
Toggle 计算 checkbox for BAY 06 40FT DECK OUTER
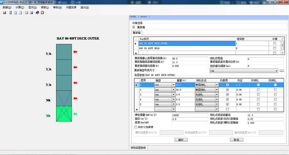coord(275,43)
